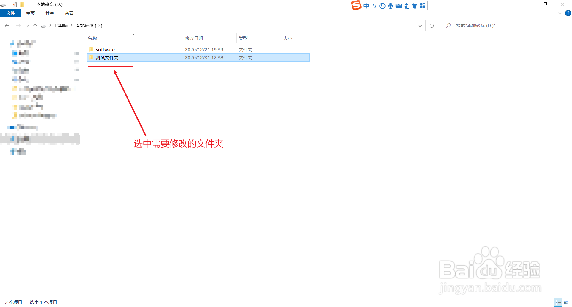572x307 pixels.
Task: Create new folder via quick access icon
Action: click(22, 4)
